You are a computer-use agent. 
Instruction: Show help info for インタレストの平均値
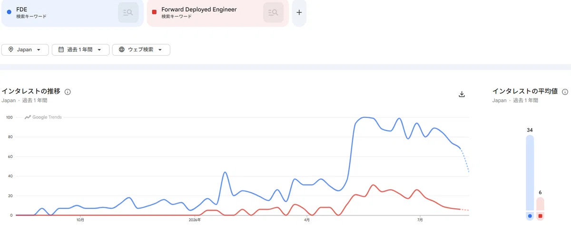[565, 92]
